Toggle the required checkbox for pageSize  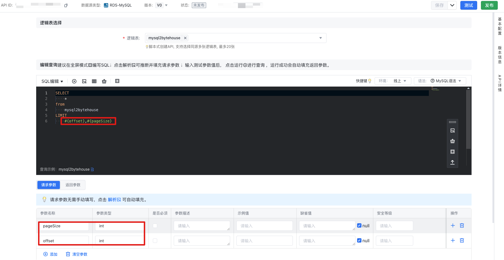point(155,226)
